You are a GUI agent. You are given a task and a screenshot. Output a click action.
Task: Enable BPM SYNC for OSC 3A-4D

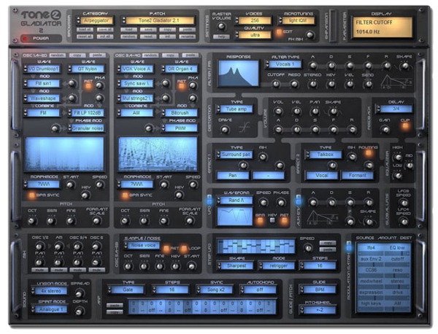point(125,195)
